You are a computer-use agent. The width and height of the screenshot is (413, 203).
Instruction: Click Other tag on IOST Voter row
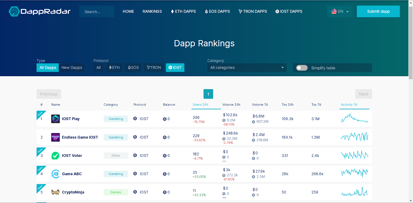116,155
